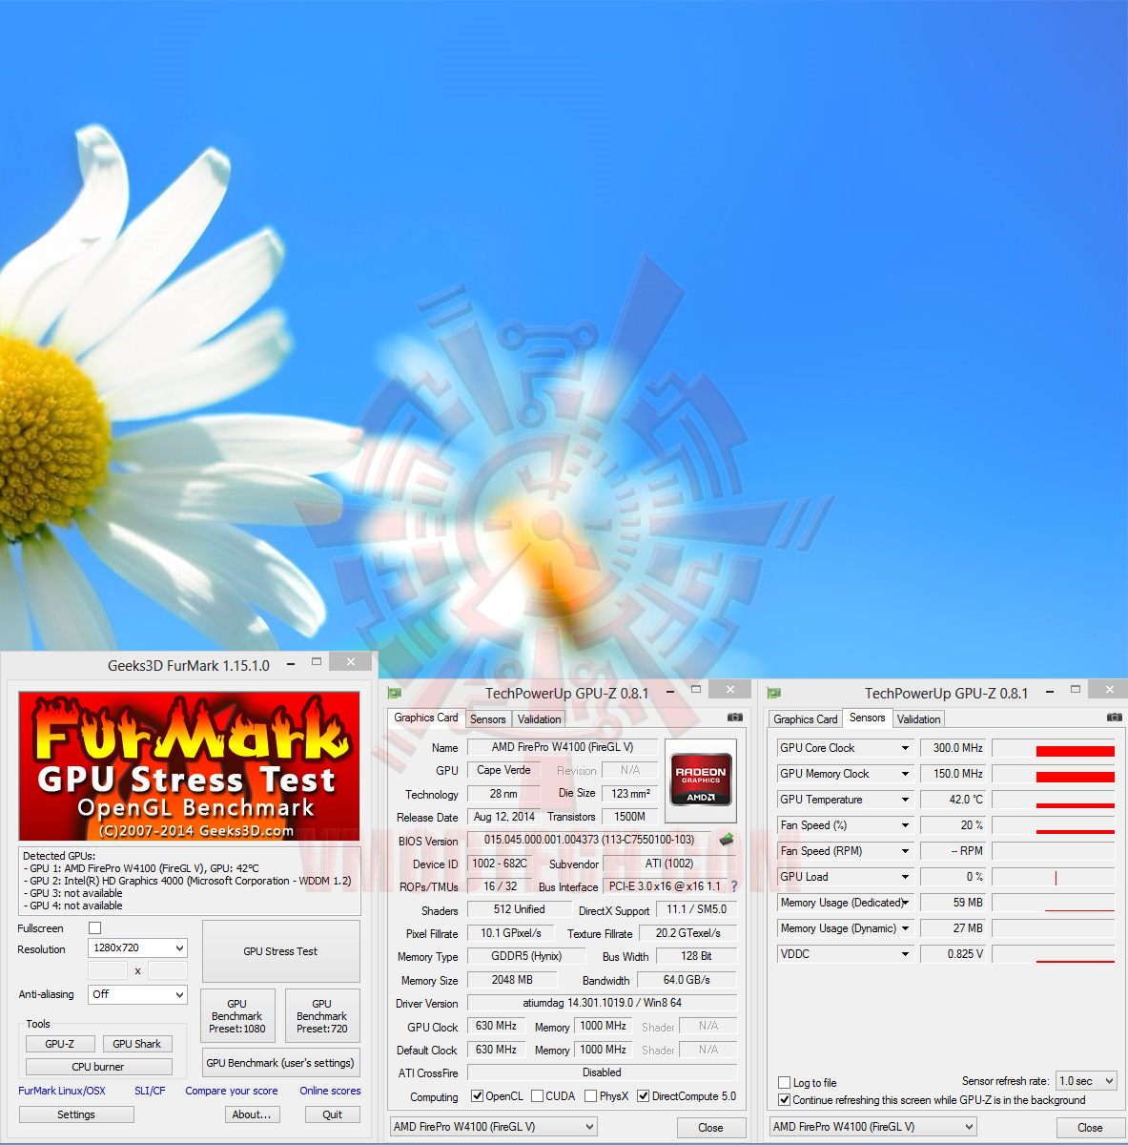The width and height of the screenshot is (1128, 1145).
Task: Run GPU Benchmark Preset:720
Action: coord(322,1016)
